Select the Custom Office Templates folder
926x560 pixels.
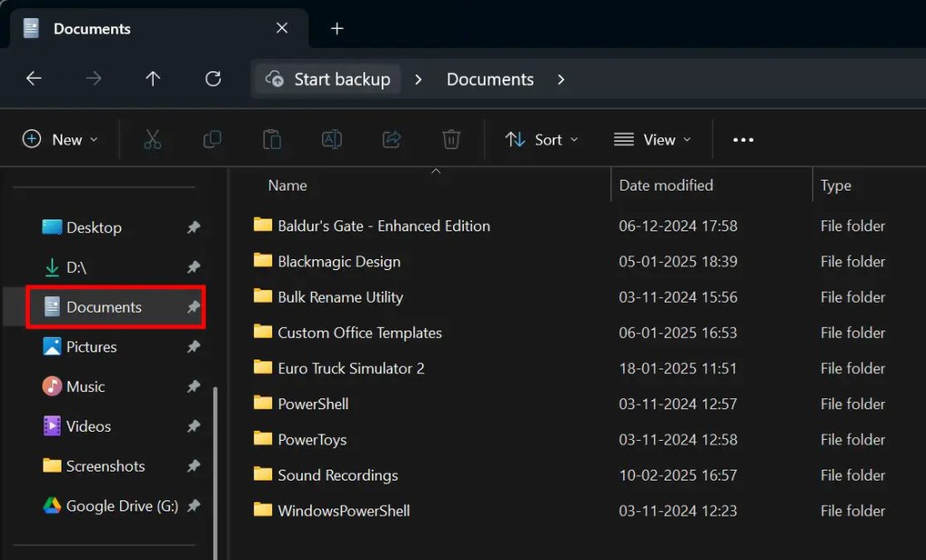tap(360, 332)
